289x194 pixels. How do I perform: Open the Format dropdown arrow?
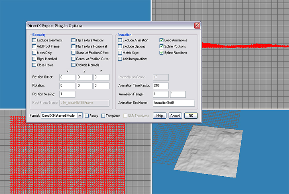point(79,116)
